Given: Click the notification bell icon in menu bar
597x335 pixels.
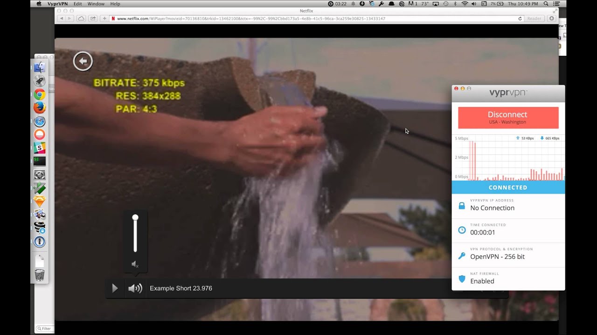Looking at the screenshot, I should point(353,4).
